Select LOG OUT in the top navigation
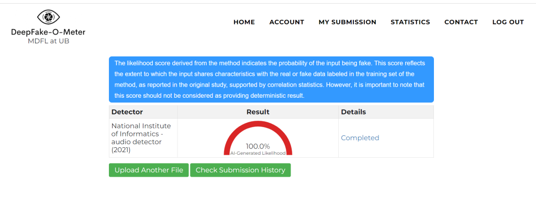The image size is (536, 208). pyautogui.click(x=508, y=22)
